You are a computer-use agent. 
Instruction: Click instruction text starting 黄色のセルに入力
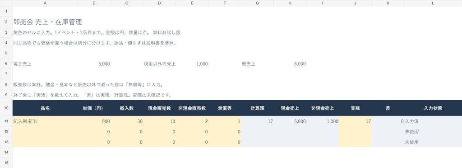point(97,32)
